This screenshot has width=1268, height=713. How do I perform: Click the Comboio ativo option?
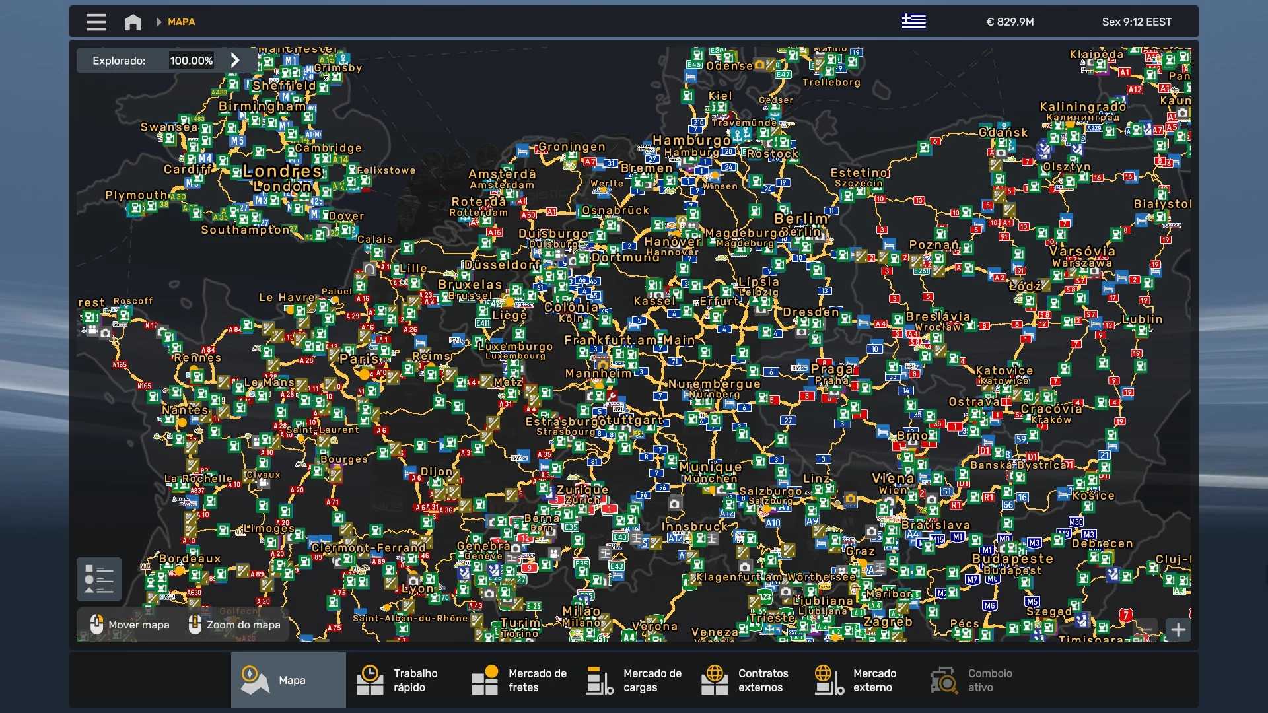973,680
